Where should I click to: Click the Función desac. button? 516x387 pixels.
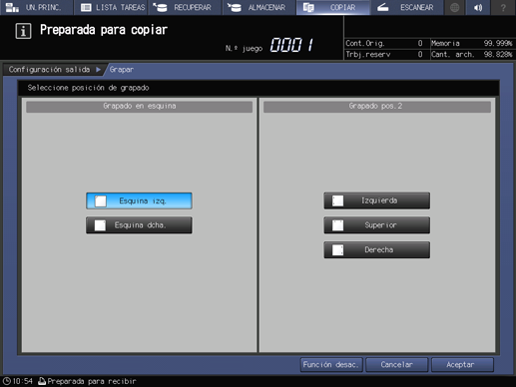point(331,365)
